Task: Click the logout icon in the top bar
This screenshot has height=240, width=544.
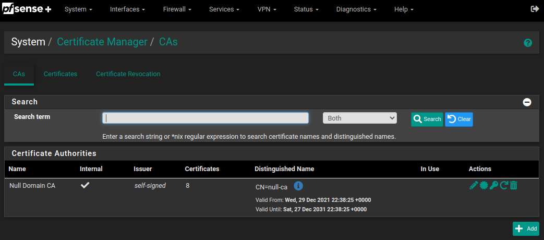Action: (x=535, y=9)
